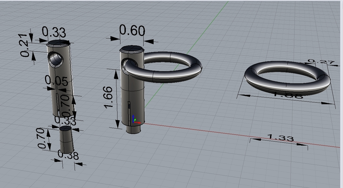Select the 0.60 width dimension label
This screenshot has width=343, height=188.
tap(131, 31)
